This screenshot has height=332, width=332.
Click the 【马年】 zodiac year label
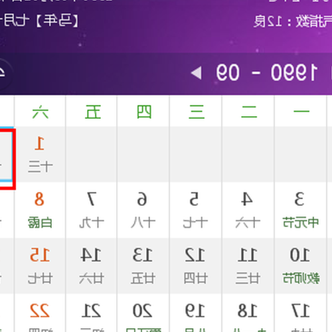(57, 21)
